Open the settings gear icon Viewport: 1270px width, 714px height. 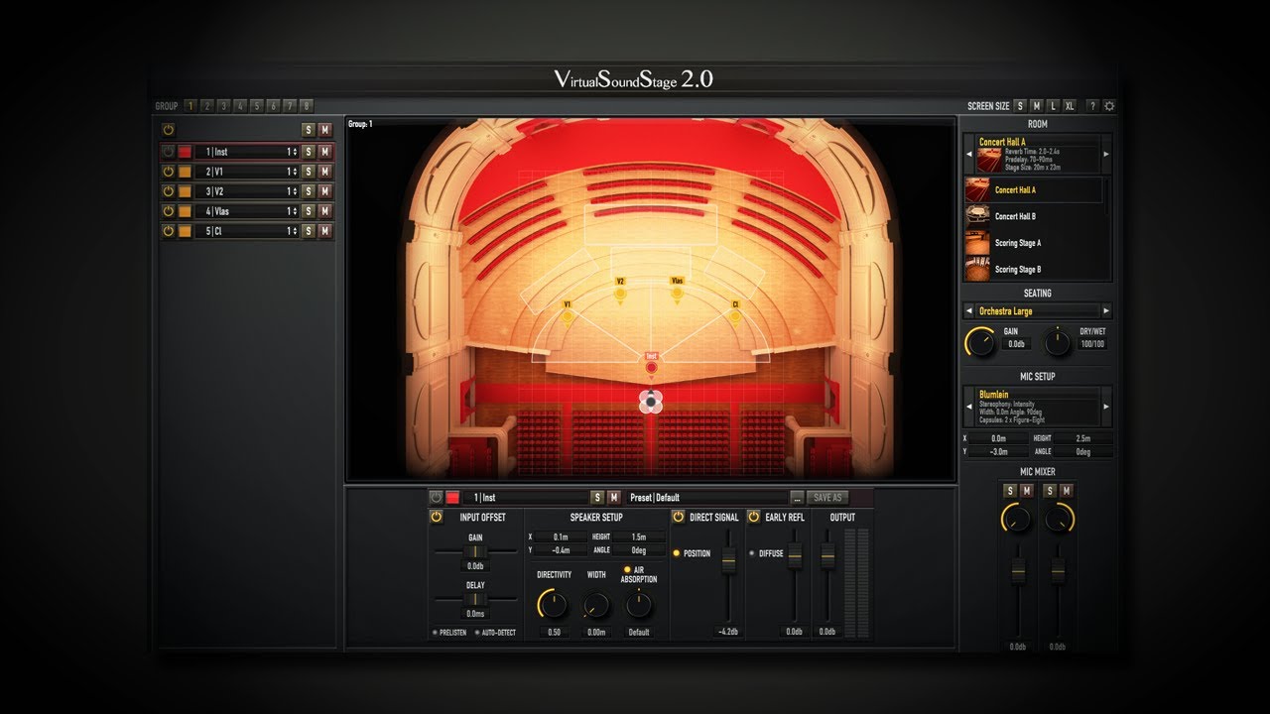[x=1109, y=106]
